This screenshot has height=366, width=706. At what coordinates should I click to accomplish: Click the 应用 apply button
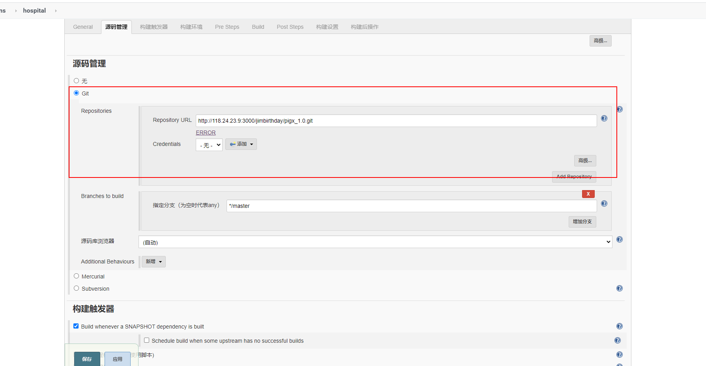coord(118,359)
